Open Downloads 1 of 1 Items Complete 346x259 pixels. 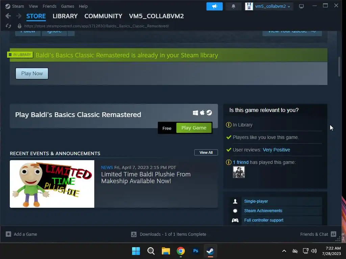point(173,234)
